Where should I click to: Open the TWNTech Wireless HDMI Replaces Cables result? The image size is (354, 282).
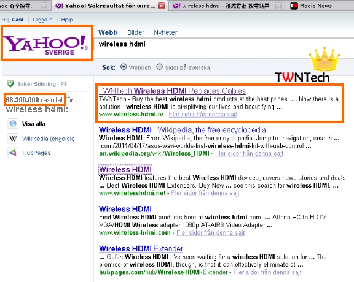172,91
